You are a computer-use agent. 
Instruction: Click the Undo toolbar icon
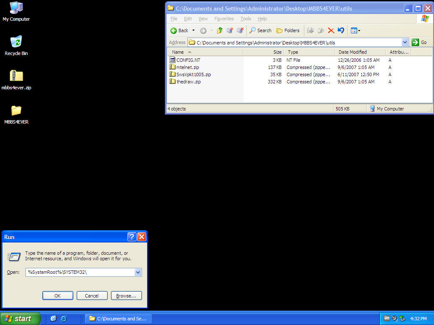[341, 30]
